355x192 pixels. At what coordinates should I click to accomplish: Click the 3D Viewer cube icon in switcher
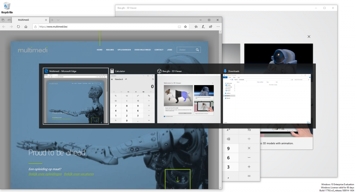pos(159,71)
